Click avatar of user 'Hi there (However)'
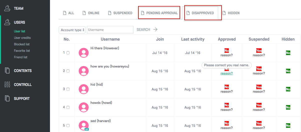 click(84, 53)
